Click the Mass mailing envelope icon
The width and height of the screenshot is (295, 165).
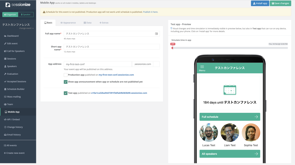[x=5, y=97]
